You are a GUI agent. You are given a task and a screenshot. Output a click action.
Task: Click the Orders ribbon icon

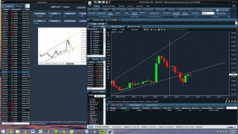click(x=118, y=11)
